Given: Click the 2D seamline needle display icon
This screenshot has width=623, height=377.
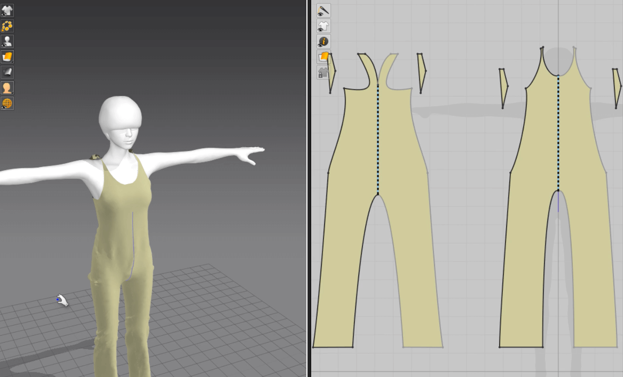Looking at the screenshot, I should pyautogui.click(x=323, y=10).
